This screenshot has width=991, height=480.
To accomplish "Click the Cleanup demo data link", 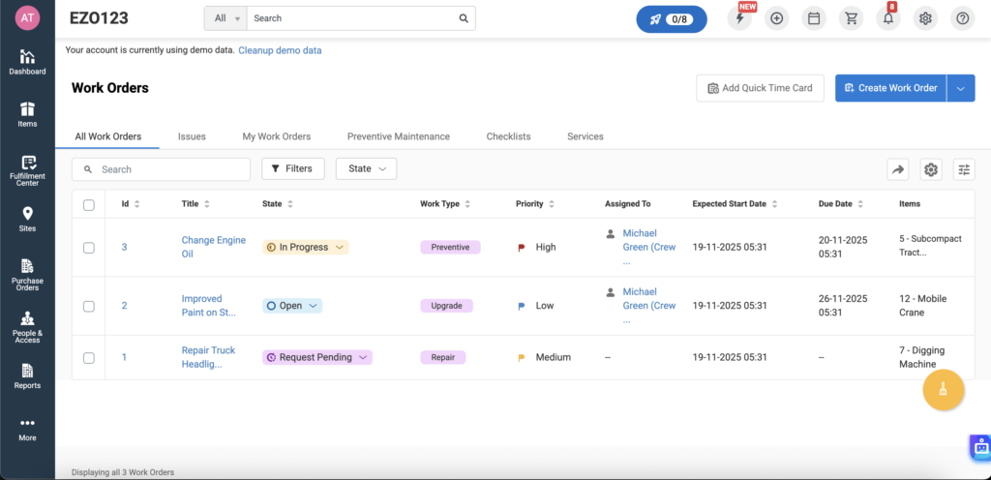I will pyautogui.click(x=280, y=50).
